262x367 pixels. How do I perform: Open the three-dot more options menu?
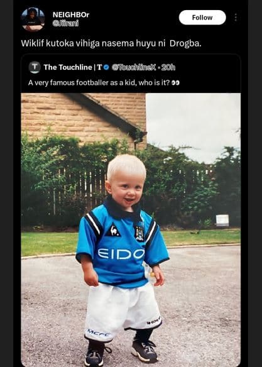point(236,18)
